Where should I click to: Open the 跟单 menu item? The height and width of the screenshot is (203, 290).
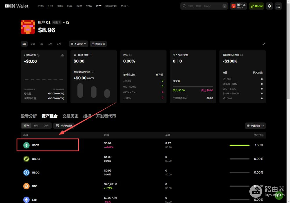[79, 6]
